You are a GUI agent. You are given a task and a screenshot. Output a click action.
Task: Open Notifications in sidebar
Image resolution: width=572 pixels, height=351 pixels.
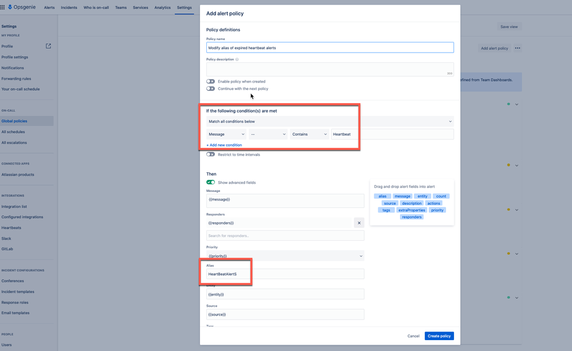coord(13,68)
